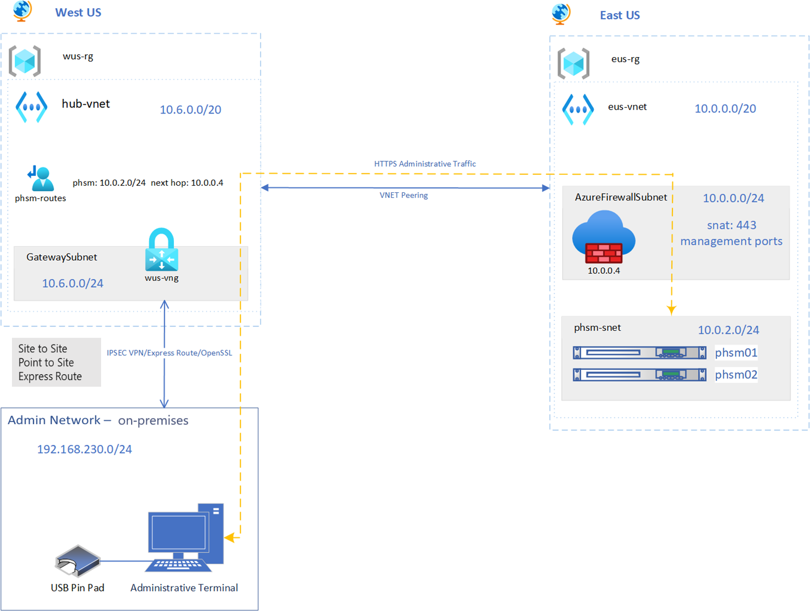The image size is (810, 611).
Task: Click the phsm01 HSM device
Action: tap(639, 352)
